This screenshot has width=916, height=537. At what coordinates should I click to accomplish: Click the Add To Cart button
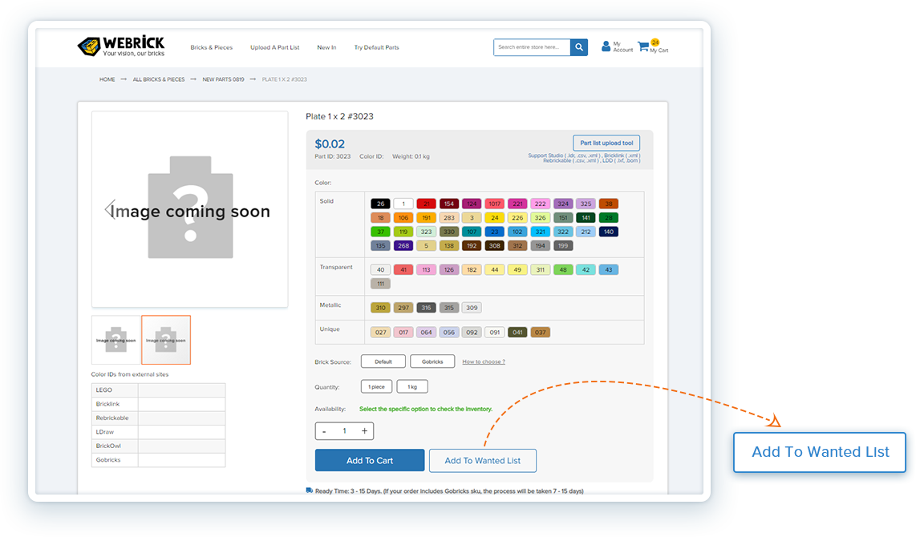pyautogui.click(x=370, y=460)
